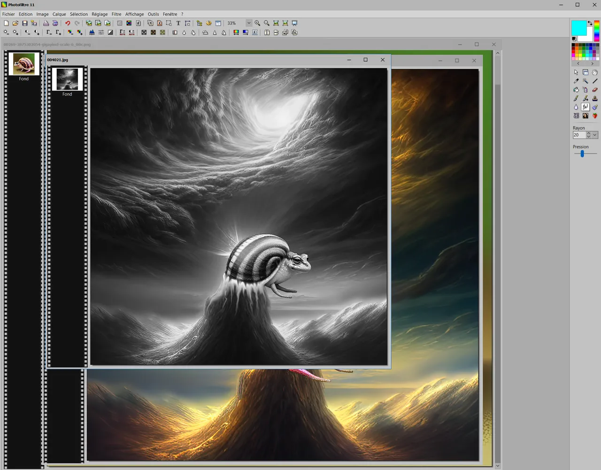
Task: Swap foreground and background colors
Action: (x=590, y=23)
